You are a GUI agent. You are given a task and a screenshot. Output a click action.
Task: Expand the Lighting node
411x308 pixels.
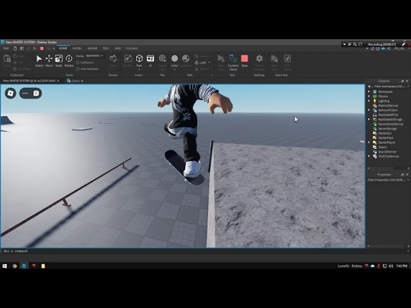tap(369, 101)
